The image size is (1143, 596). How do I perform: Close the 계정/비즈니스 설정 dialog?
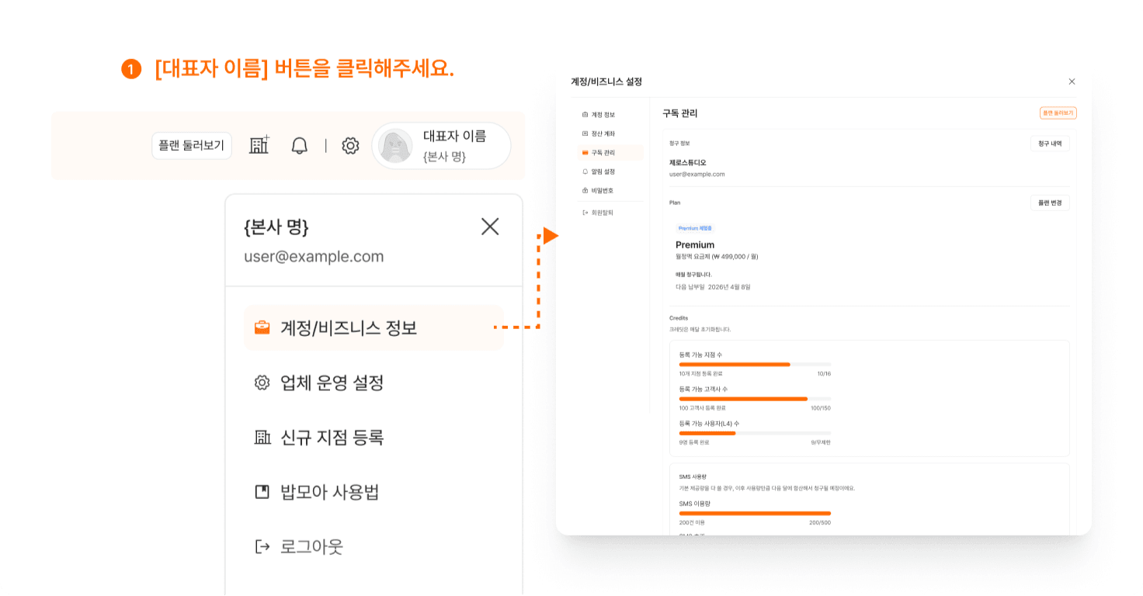[1072, 81]
